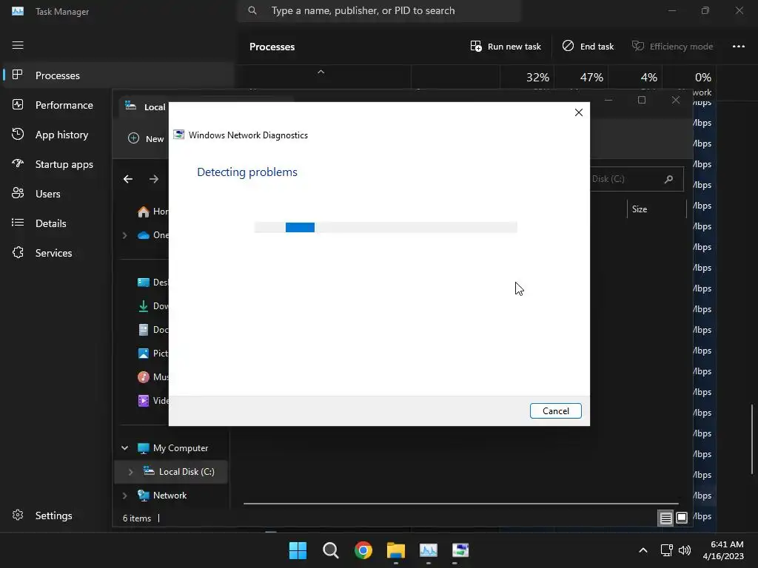Screen dimensions: 758x568
Task: Click the Task Manager vertical scrollbar
Action: 752,439
